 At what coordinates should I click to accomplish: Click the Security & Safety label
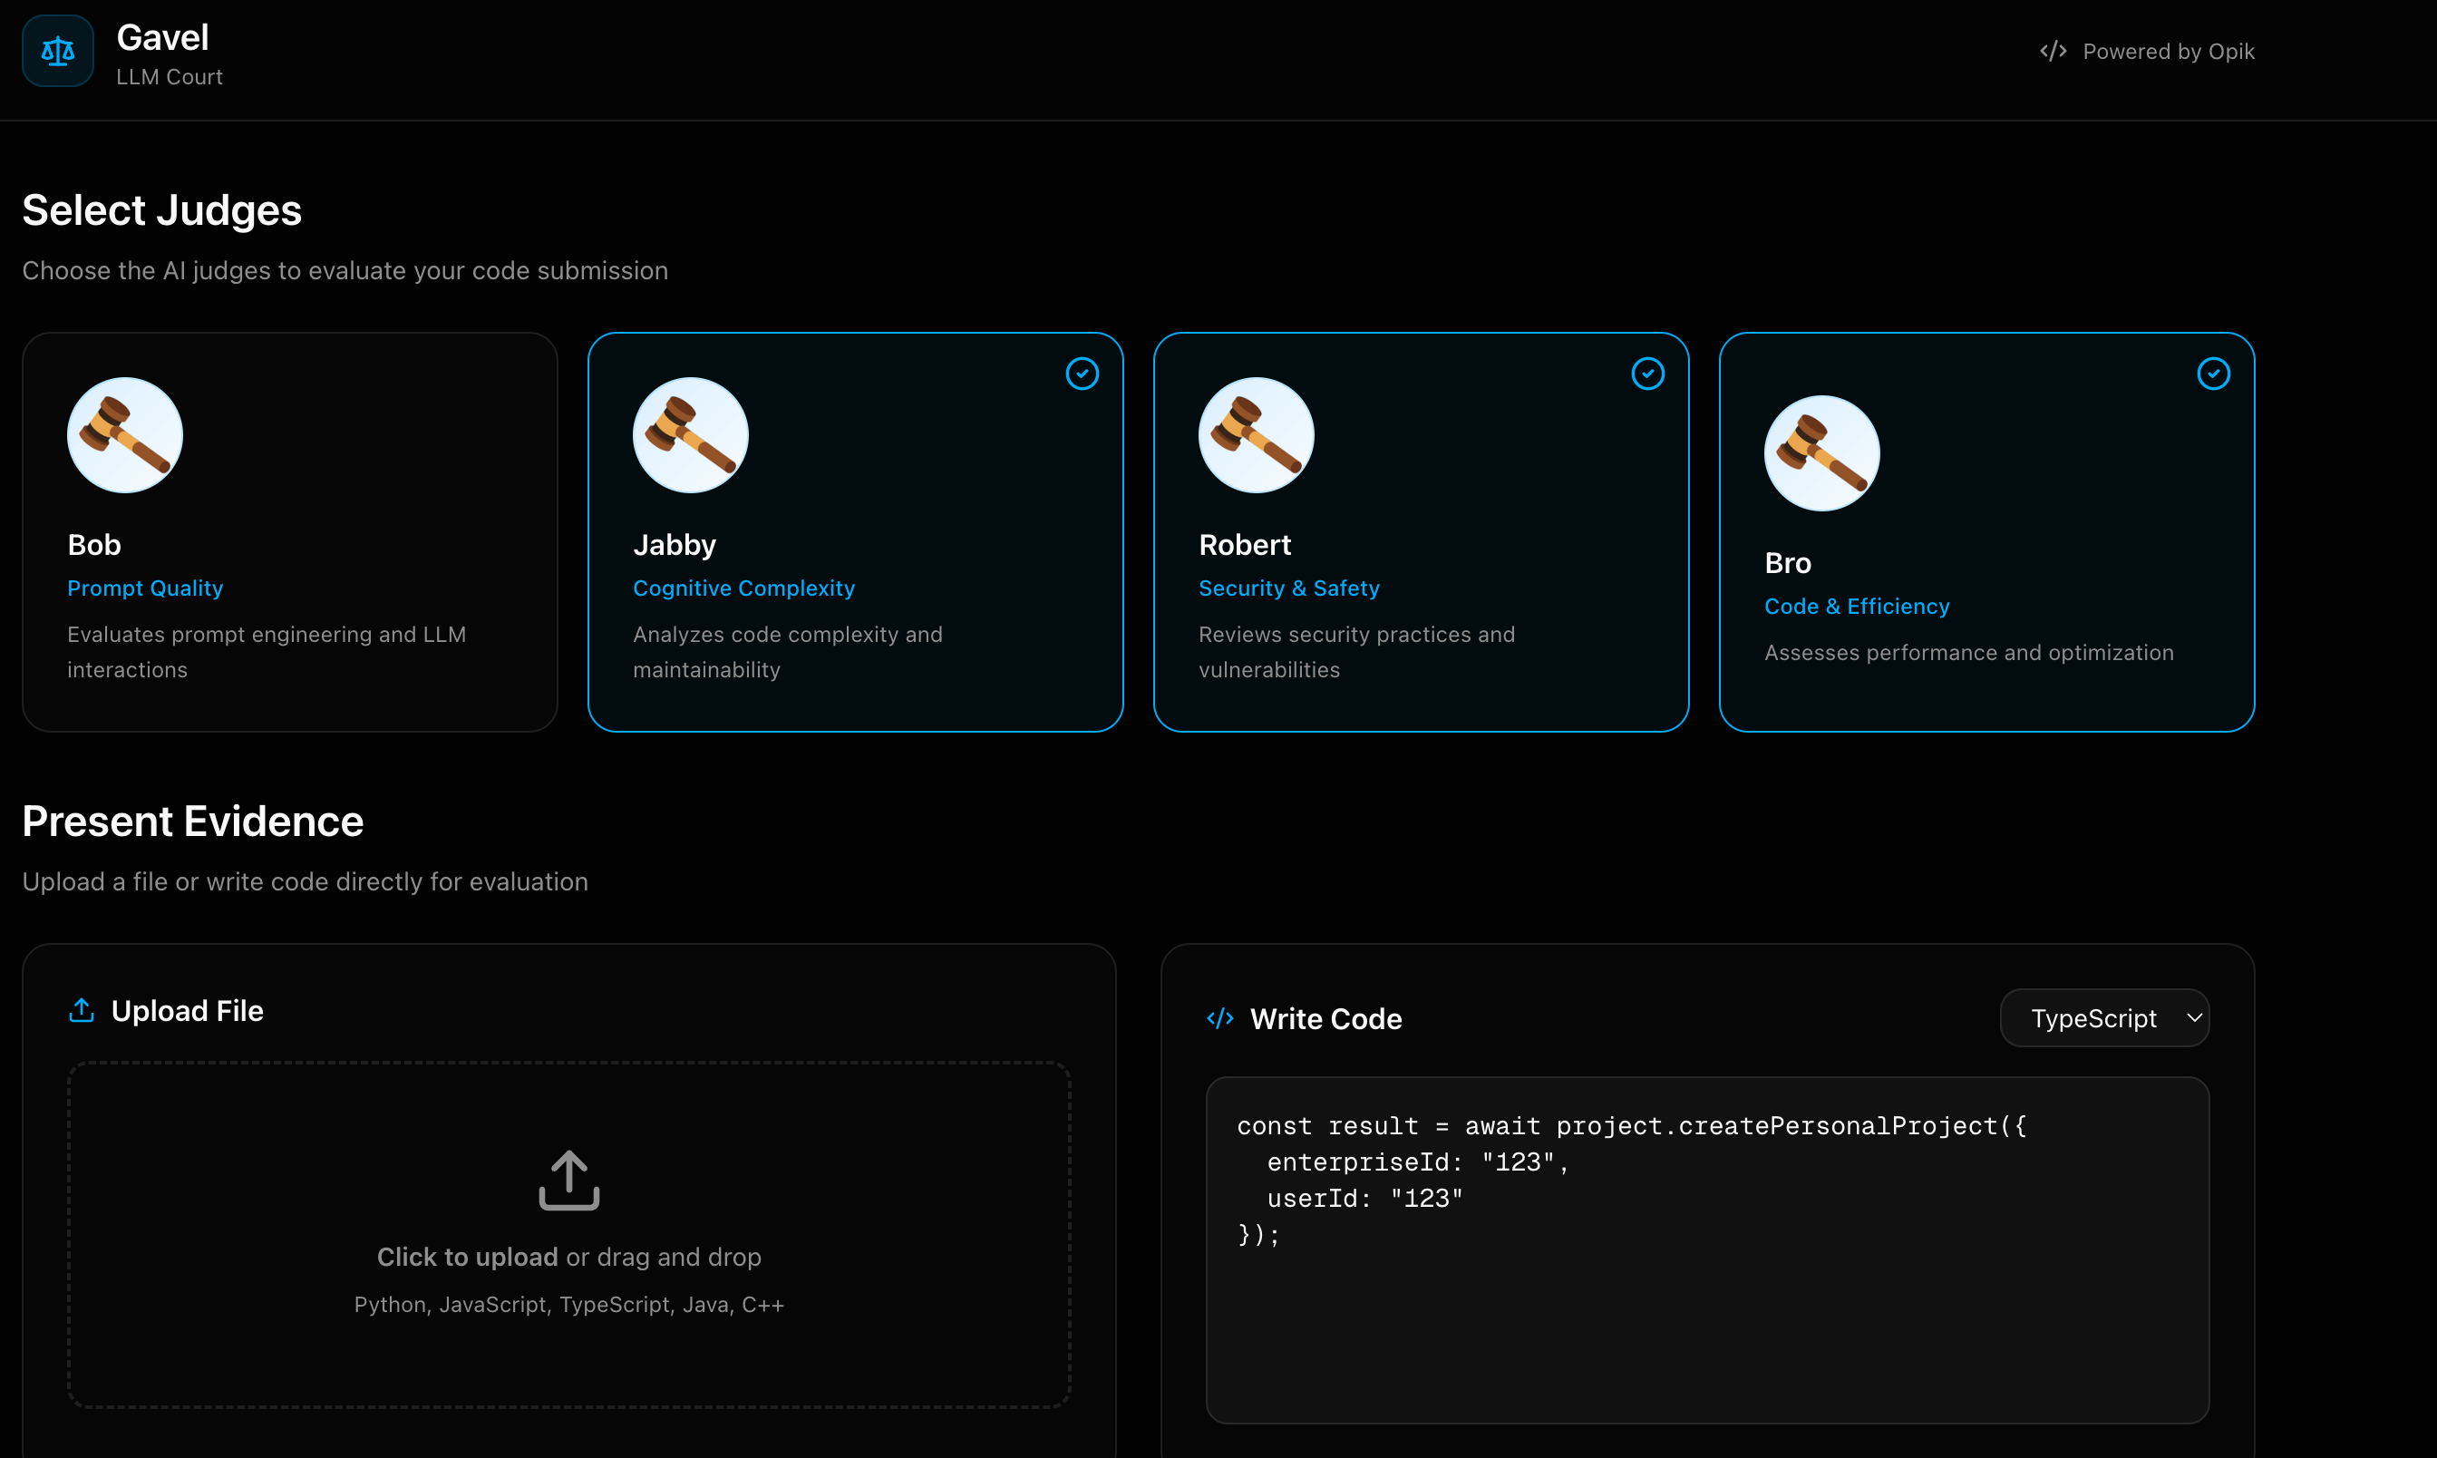click(x=1288, y=588)
